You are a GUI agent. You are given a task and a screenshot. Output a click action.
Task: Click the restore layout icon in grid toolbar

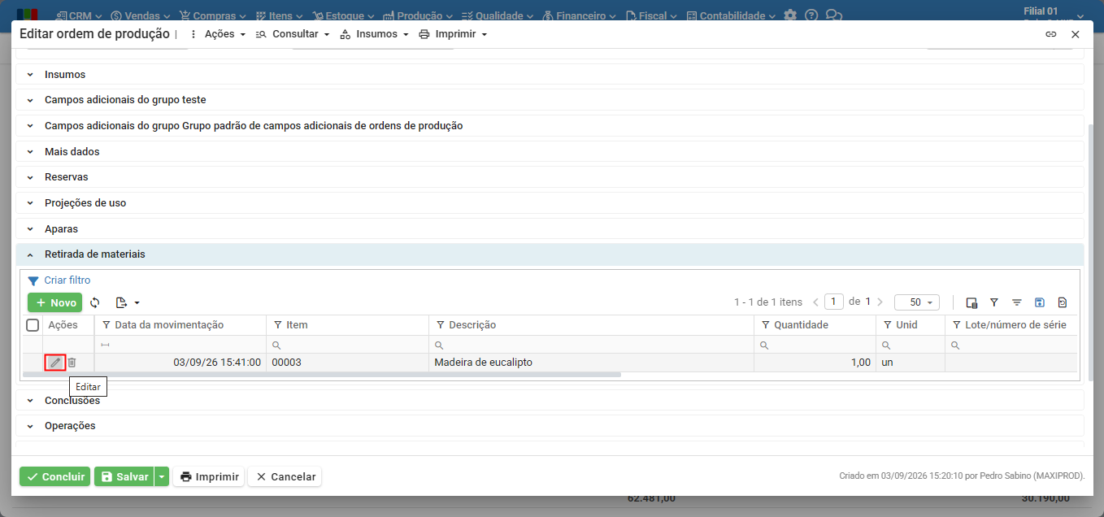click(x=1063, y=302)
